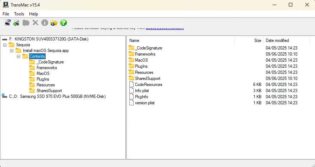
Task: Select the KINGSTON SUV400S37120G drive label
Action: click(49, 39)
